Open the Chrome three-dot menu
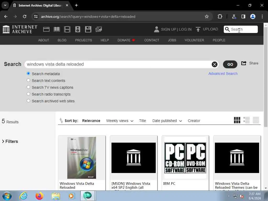Screen dimensions: 268x201 pos(262,16)
